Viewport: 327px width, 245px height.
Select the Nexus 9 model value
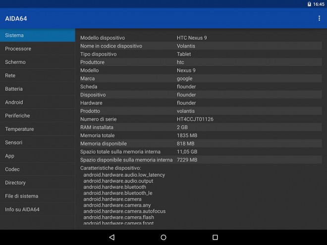(186, 70)
